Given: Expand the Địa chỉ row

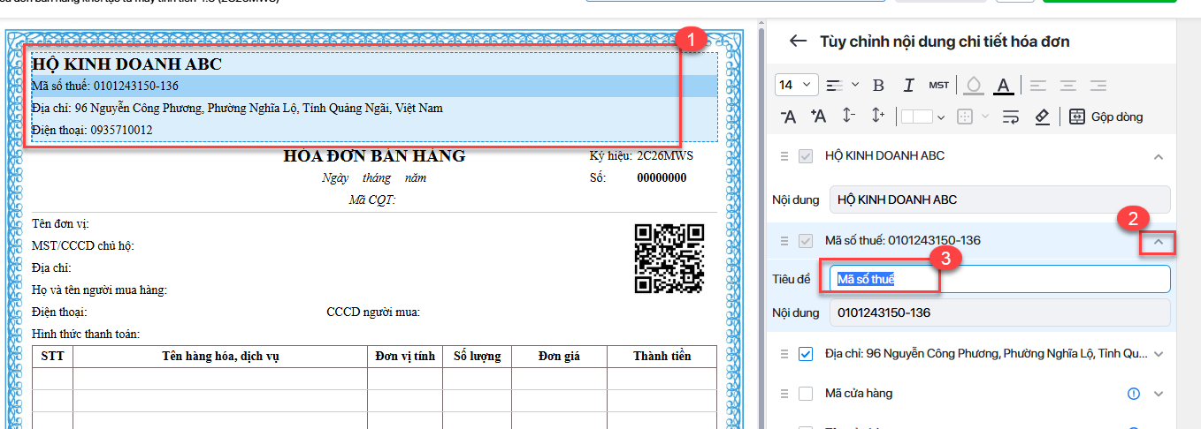Looking at the screenshot, I should point(1159,354).
